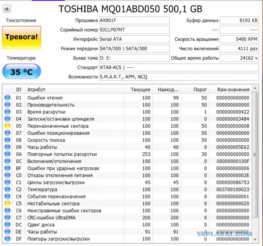This screenshot has height=246, width=263.
Task: Select the Техсостояние label
Action: (21, 21)
